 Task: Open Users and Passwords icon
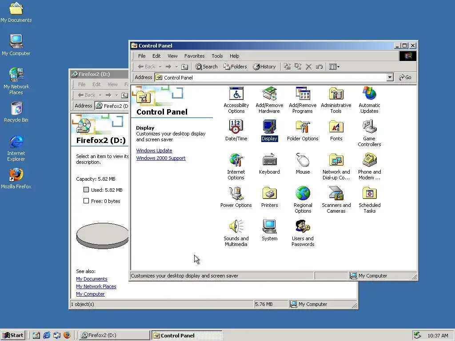[x=303, y=234]
